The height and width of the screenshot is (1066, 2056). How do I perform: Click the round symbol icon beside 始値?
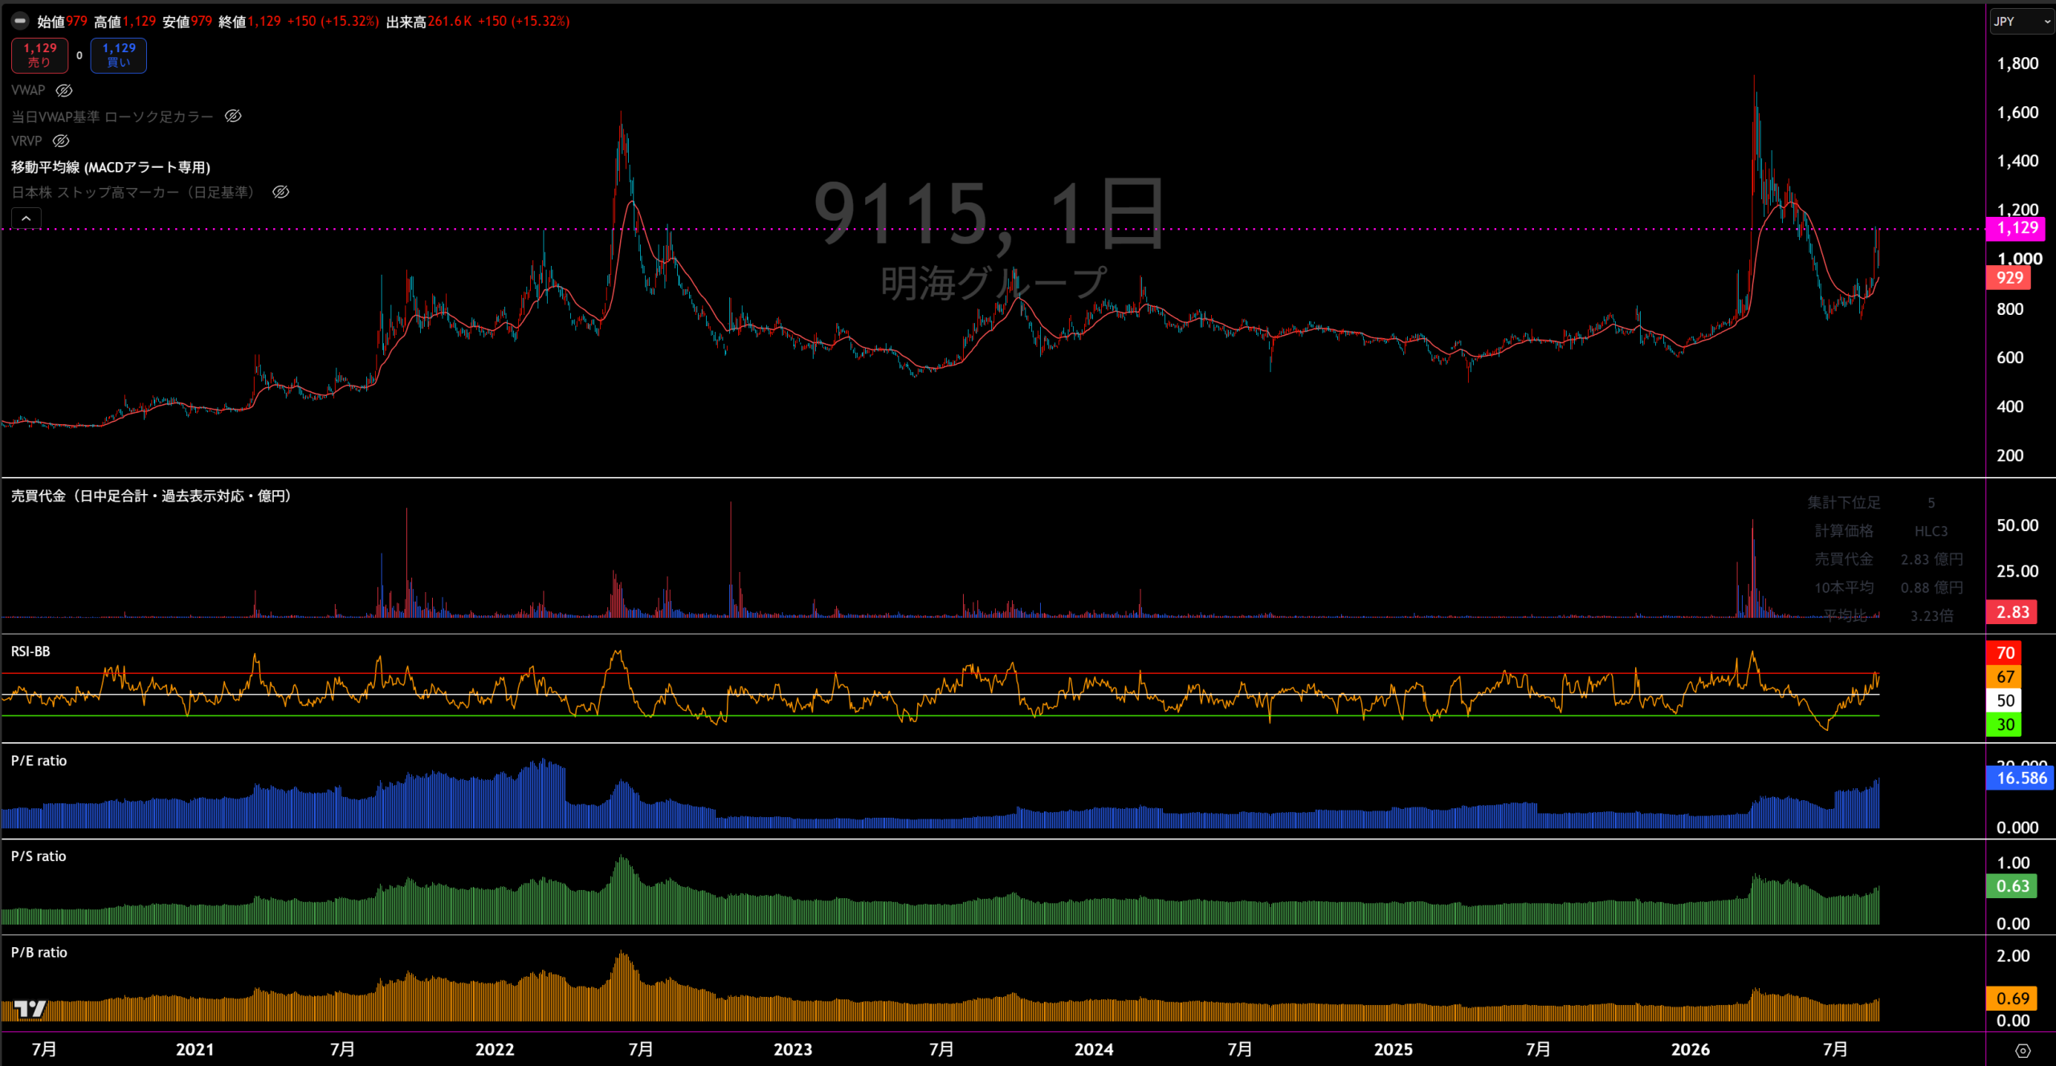pyautogui.click(x=20, y=21)
